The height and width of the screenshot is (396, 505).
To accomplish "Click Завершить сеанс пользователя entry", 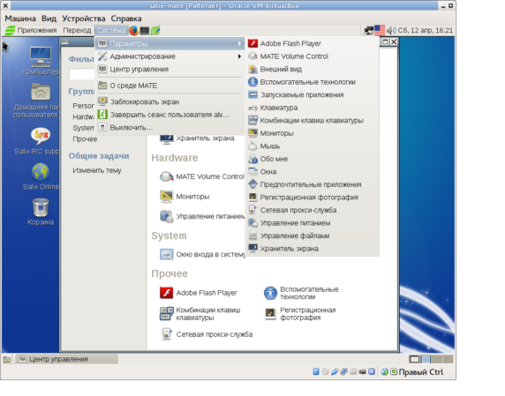I will (x=170, y=115).
